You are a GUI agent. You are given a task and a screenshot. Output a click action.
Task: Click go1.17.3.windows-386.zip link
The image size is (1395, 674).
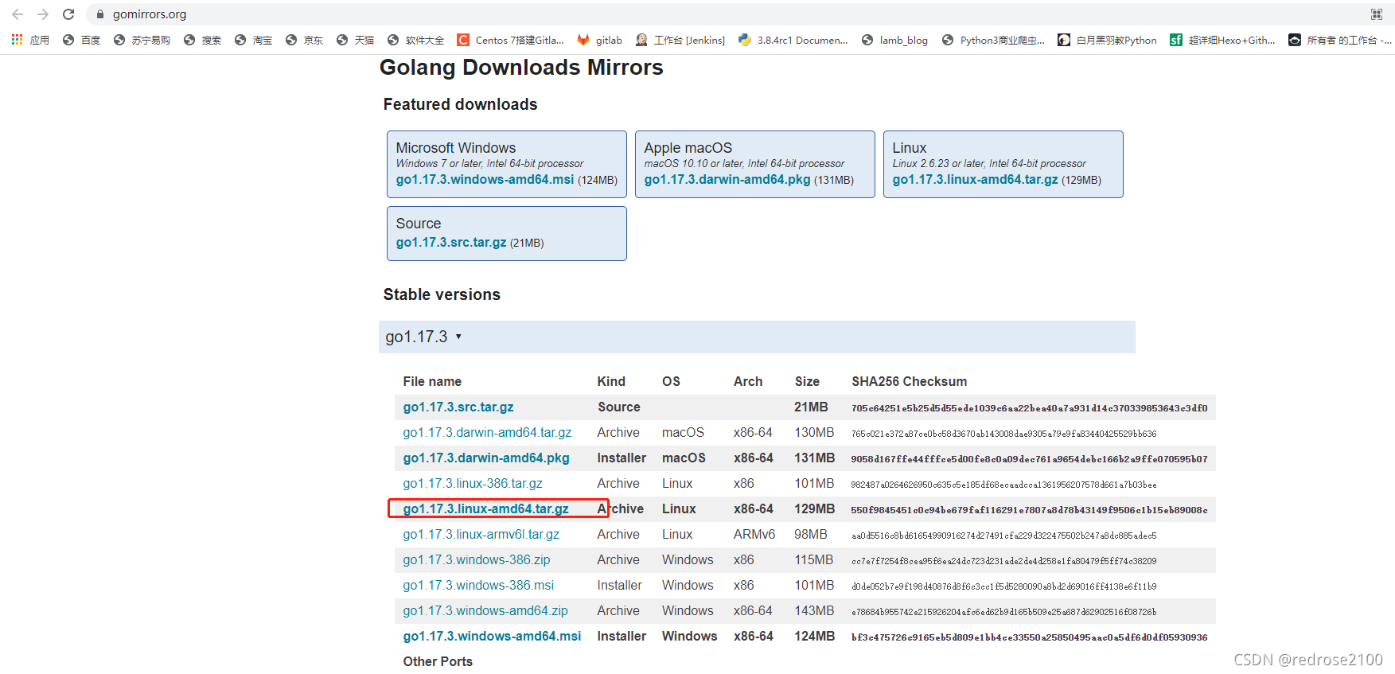tap(477, 559)
